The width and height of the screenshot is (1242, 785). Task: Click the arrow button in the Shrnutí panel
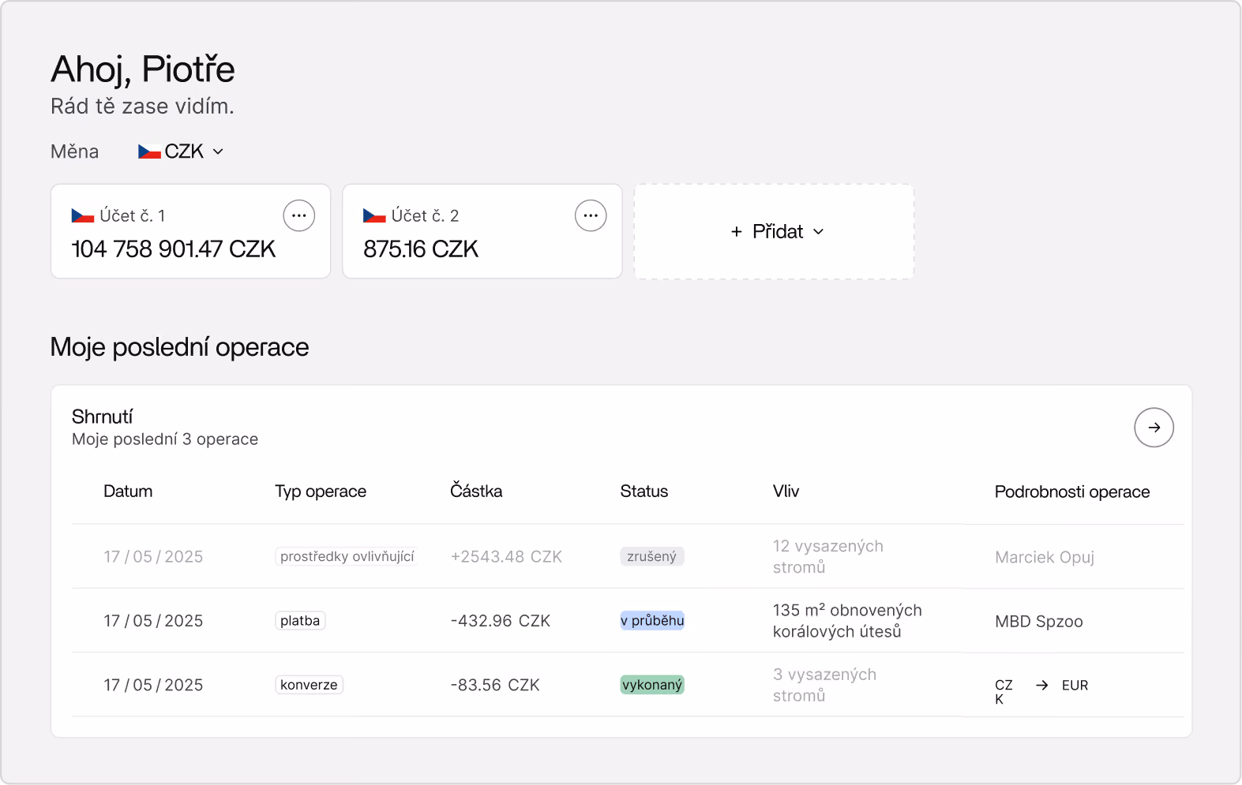pos(1154,428)
